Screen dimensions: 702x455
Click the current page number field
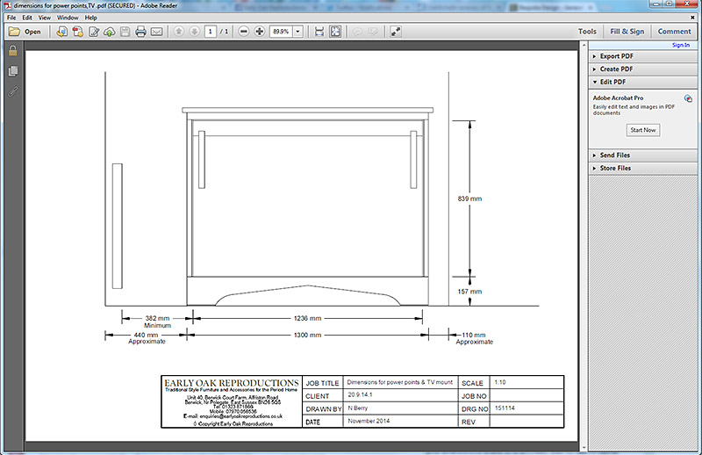click(211, 32)
